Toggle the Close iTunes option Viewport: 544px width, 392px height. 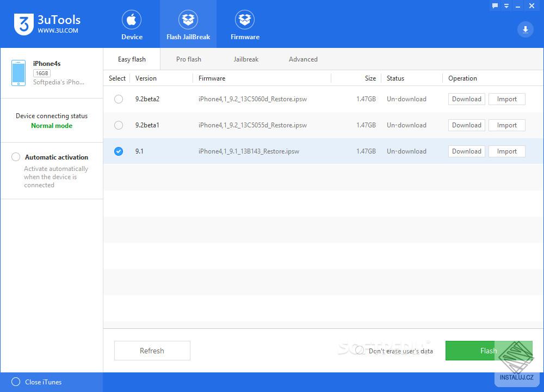click(16, 382)
